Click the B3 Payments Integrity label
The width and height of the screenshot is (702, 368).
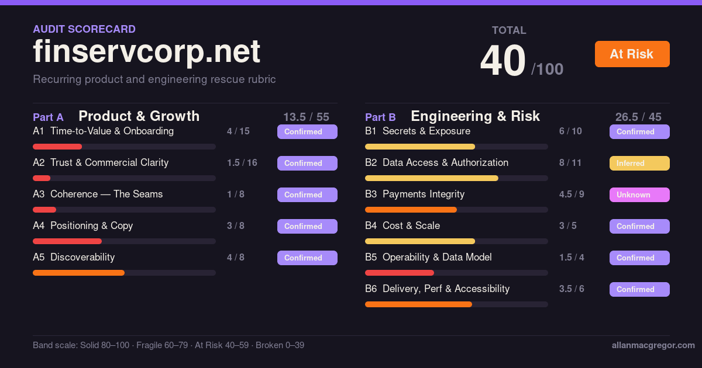[x=415, y=194]
